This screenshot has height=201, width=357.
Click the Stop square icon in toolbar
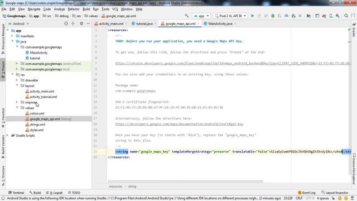coord(300,16)
